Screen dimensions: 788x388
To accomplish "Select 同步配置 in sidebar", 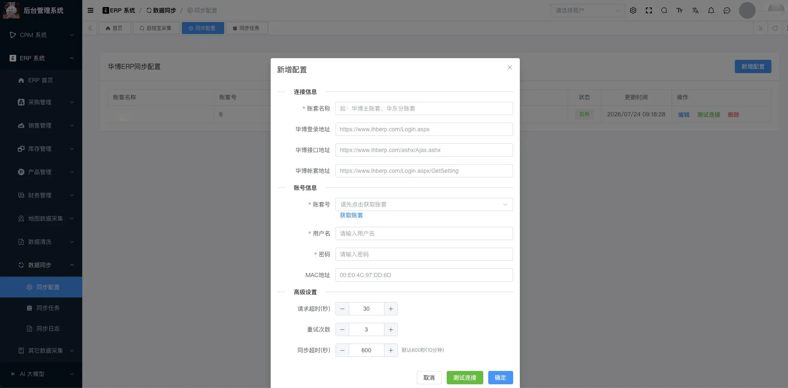I will pos(41,287).
